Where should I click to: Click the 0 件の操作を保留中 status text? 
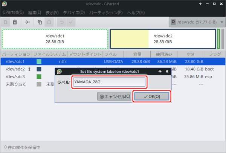(x=22, y=147)
